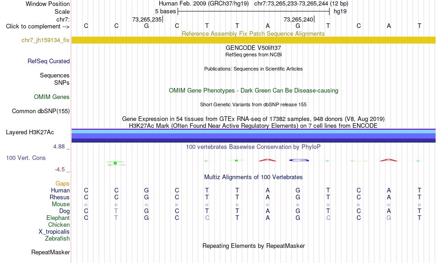Click the Gaps row label
436x263 pixels.
tap(62, 184)
